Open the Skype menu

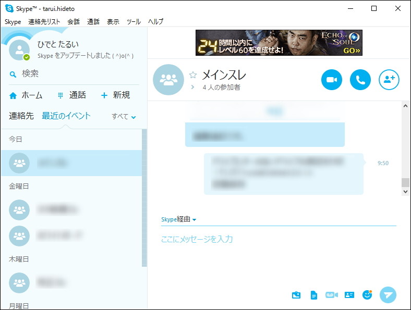pyautogui.click(x=13, y=21)
